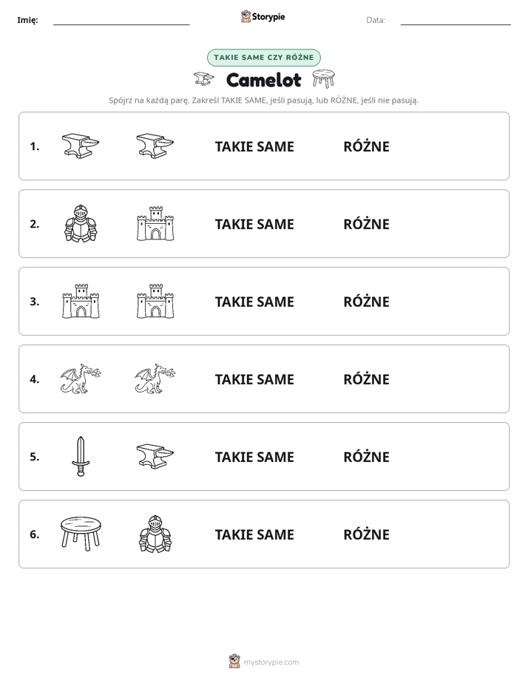Click the knight icon in row 6
528x683 pixels.
tap(155, 534)
